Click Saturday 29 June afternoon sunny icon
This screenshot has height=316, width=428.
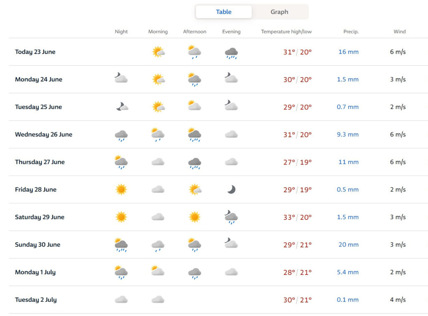pos(194,217)
